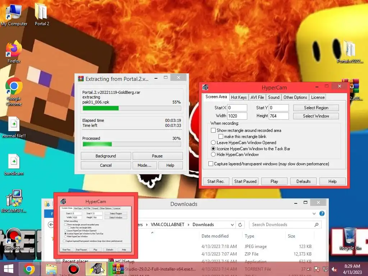This screenshot has height=276, width=368.
Task: Click the network tray icon
Action: pyautogui.click(x=326, y=269)
